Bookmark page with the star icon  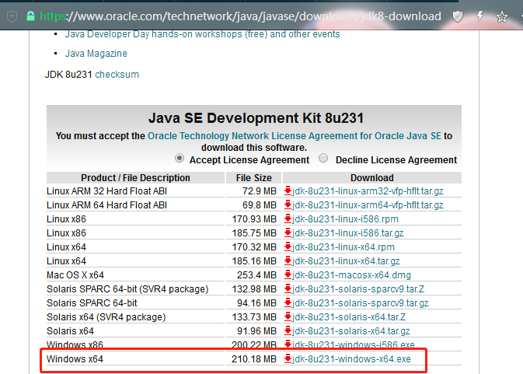coord(502,16)
